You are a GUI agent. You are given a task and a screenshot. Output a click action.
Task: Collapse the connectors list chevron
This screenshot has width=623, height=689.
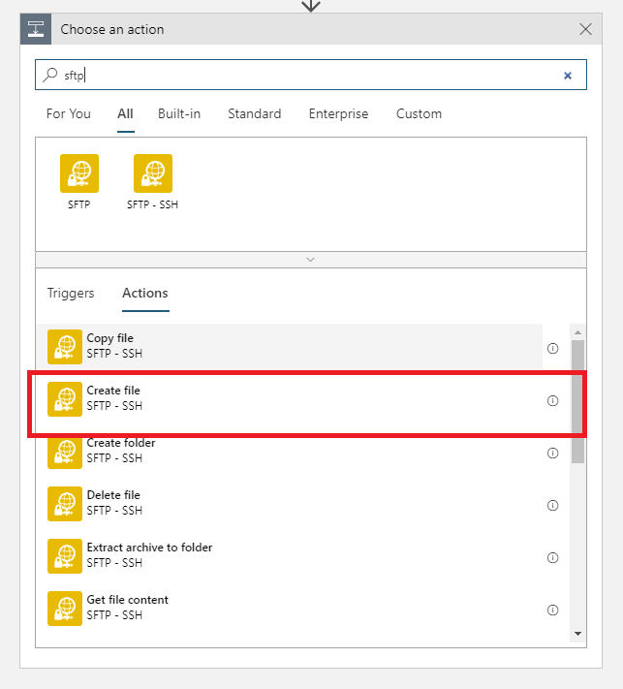[311, 260]
